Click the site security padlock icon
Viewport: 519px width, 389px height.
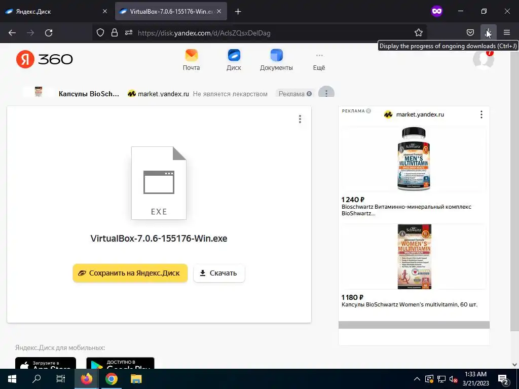(x=115, y=32)
